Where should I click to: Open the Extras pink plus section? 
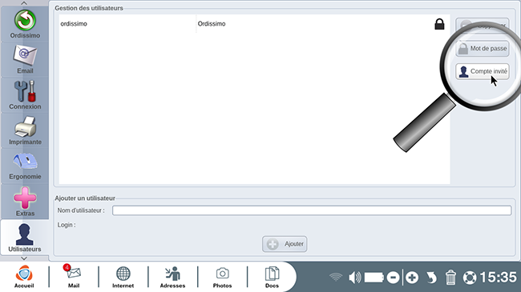(25, 201)
